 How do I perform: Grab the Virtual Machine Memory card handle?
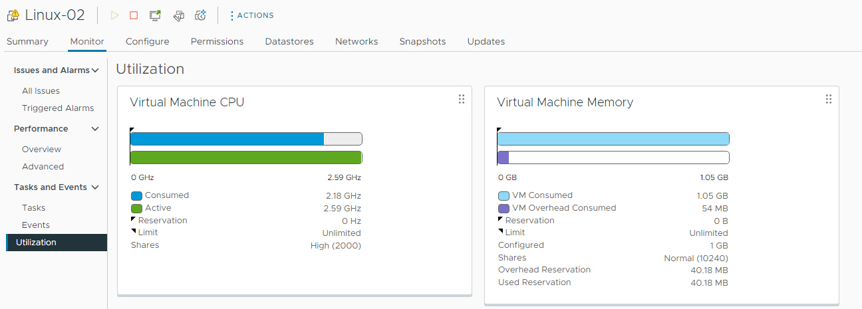829,99
